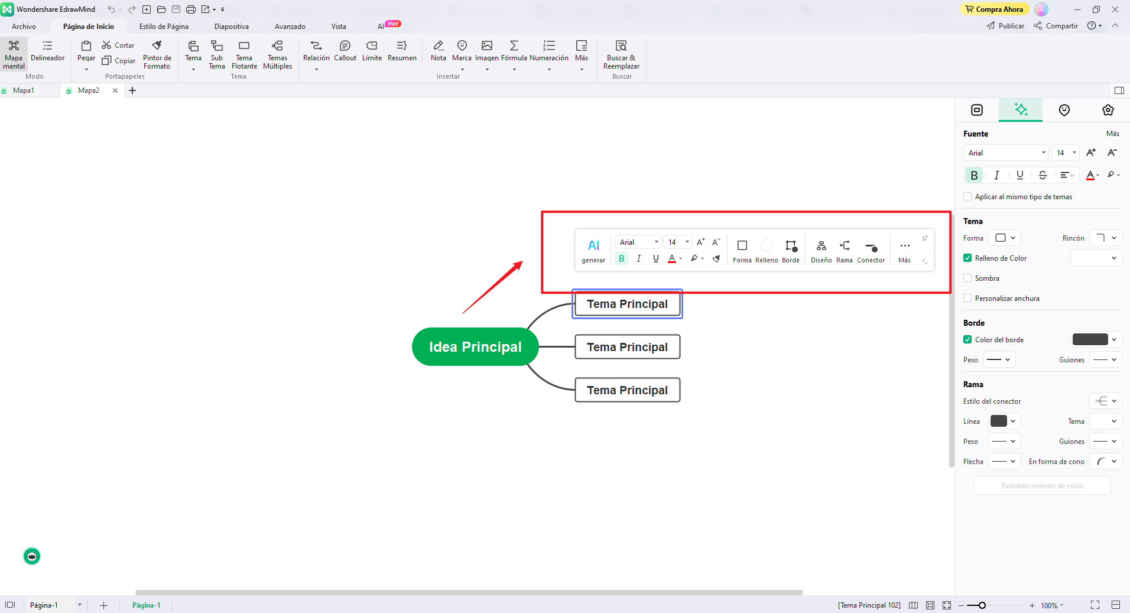The height and width of the screenshot is (613, 1130).
Task: Insert a Callout
Action: click(345, 52)
